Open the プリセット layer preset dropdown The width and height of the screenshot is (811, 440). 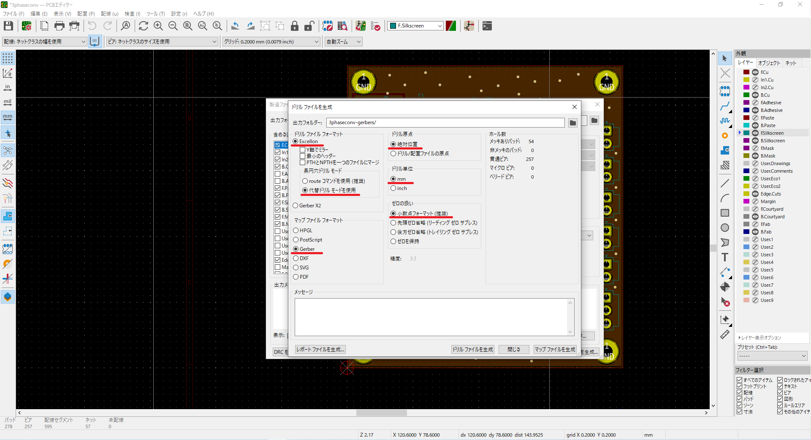pyautogui.click(x=772, y=356)
